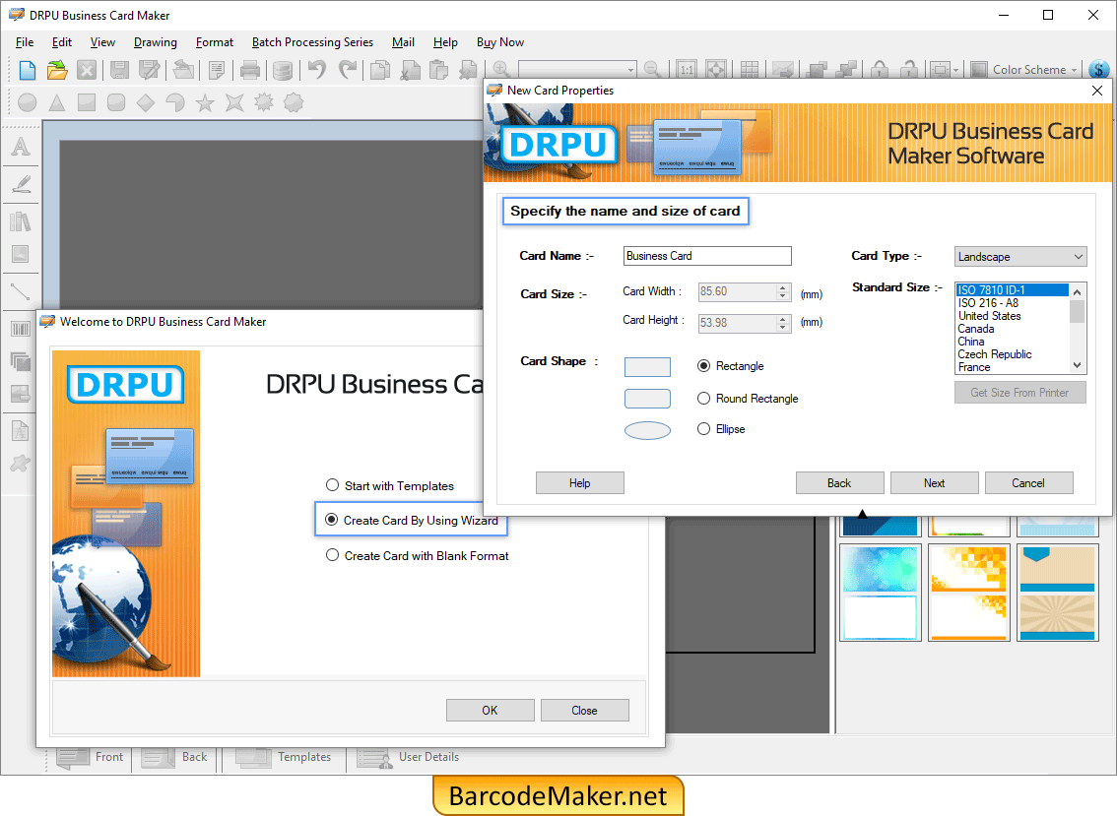Select the Triangle shape tool
Screen dimensions: 1117x816
click(x=57, y=102)
